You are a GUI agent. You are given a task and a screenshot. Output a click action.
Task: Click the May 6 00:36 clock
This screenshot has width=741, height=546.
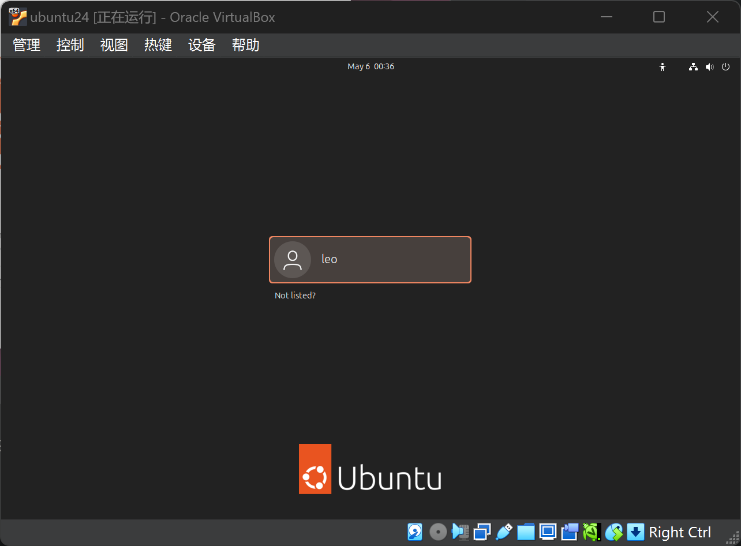pos(371,66)
